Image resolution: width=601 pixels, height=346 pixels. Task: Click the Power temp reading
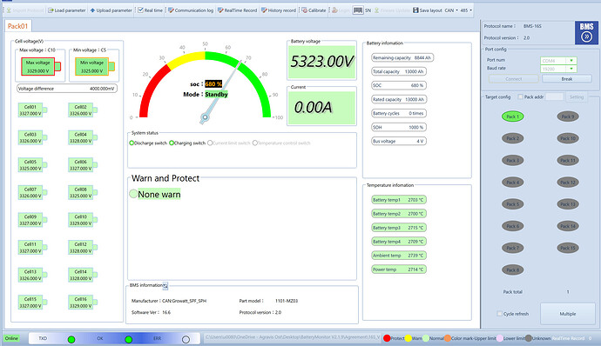pos(399,269)
